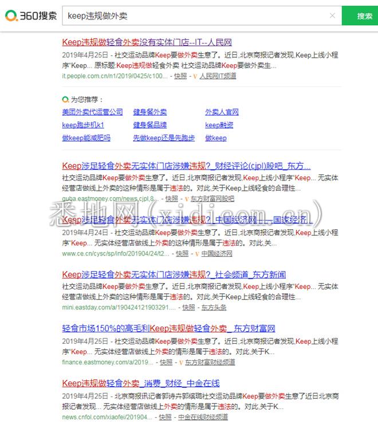The image size is (378, 436).
Task: Open 轻食市场150%的高毛利 东方财富网 result
Action: (168, 329)
